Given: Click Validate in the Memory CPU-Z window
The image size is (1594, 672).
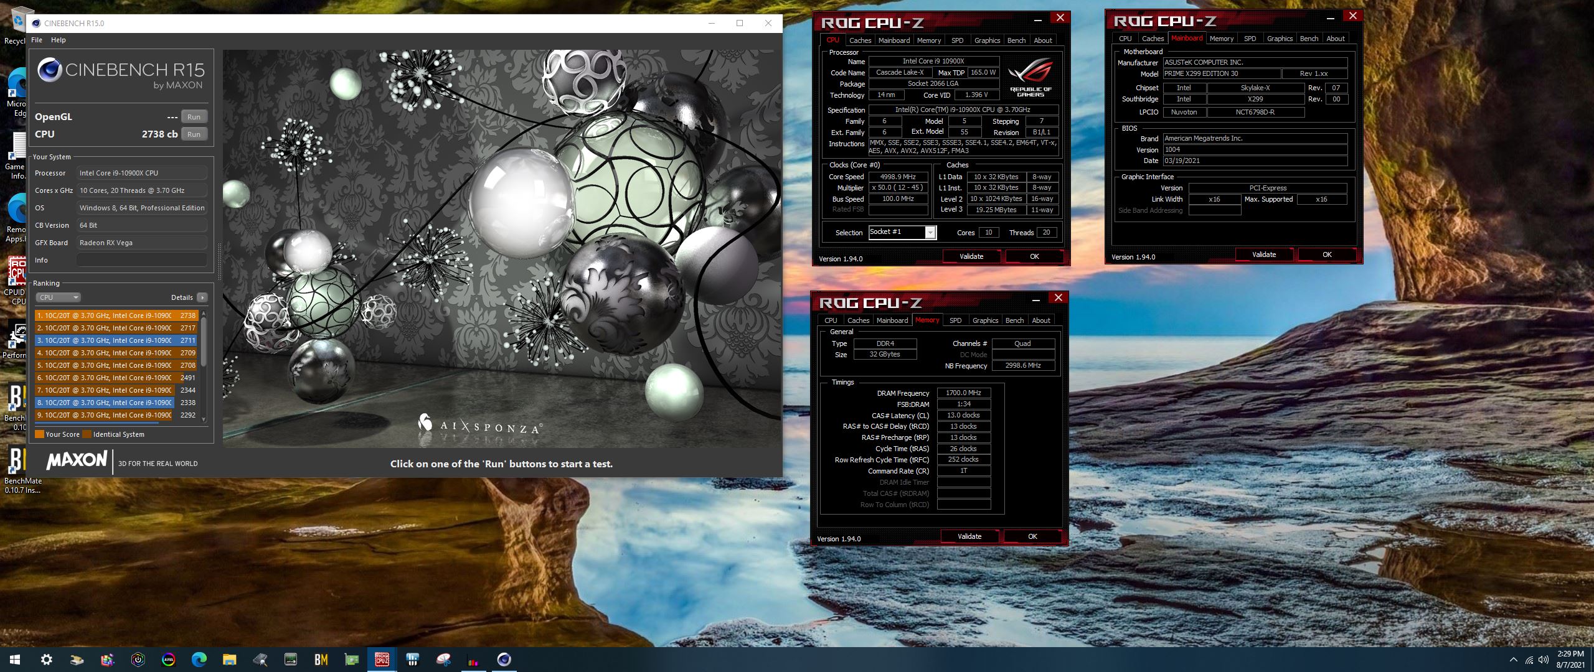Looking at the screenshot, I should pyautogui.click(x=969, y=536).
